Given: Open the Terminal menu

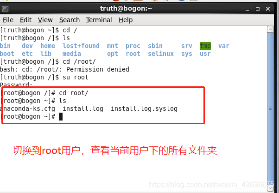Looking at the screenshot, I should click(99, 20).
